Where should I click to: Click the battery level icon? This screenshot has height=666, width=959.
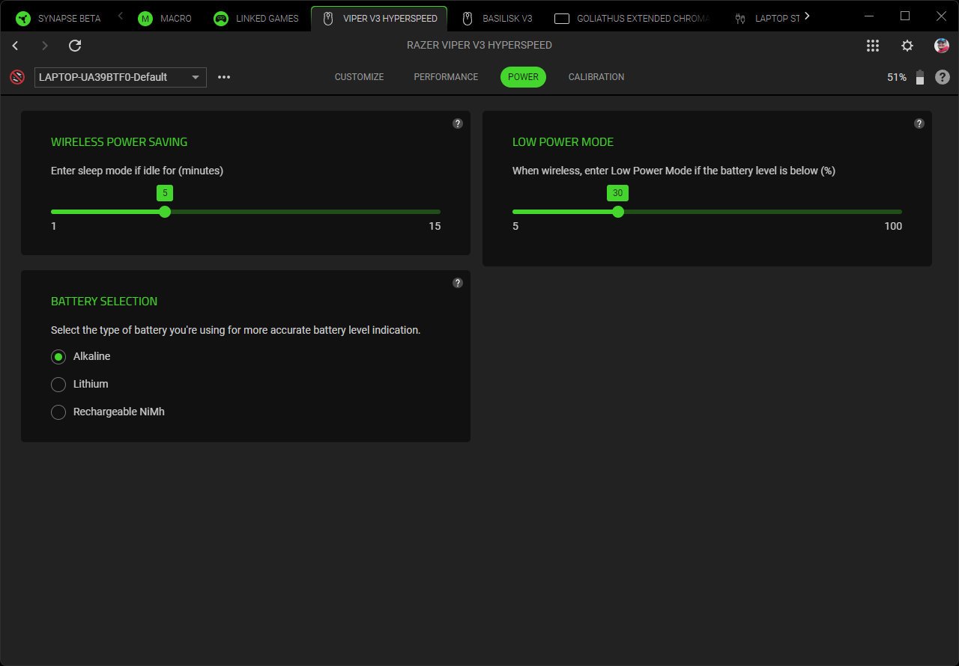click(x=920, y=77)
